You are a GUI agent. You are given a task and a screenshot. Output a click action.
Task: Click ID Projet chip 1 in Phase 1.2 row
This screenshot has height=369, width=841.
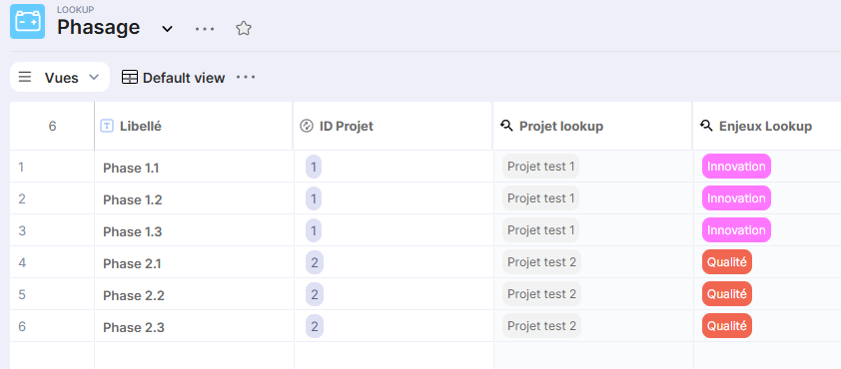[x=314, y=199]
